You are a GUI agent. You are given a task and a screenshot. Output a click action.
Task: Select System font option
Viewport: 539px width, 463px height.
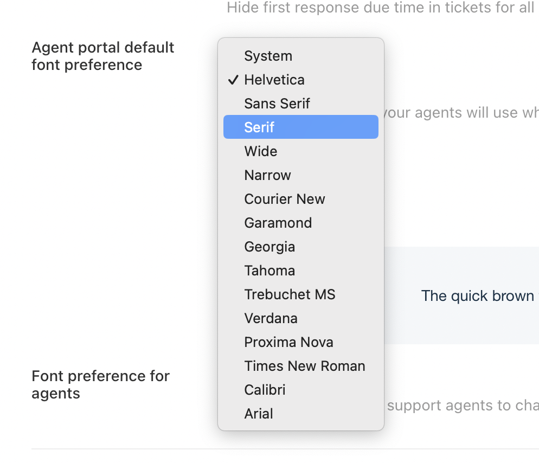[268, 56]
